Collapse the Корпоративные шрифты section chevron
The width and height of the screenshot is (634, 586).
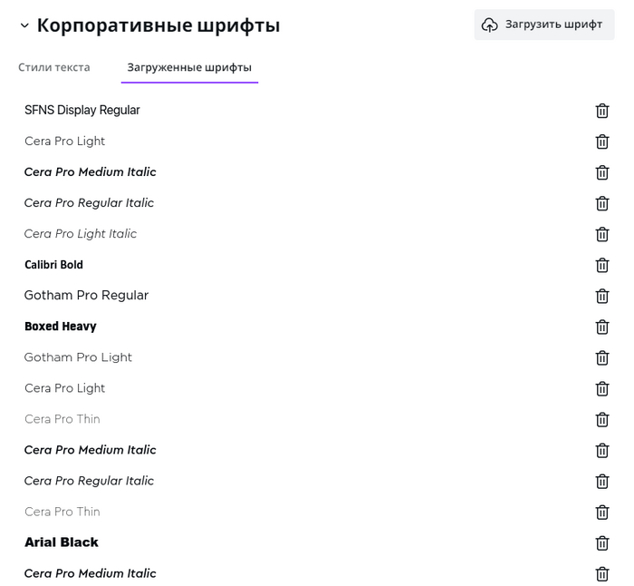click(x=24, y=26)
